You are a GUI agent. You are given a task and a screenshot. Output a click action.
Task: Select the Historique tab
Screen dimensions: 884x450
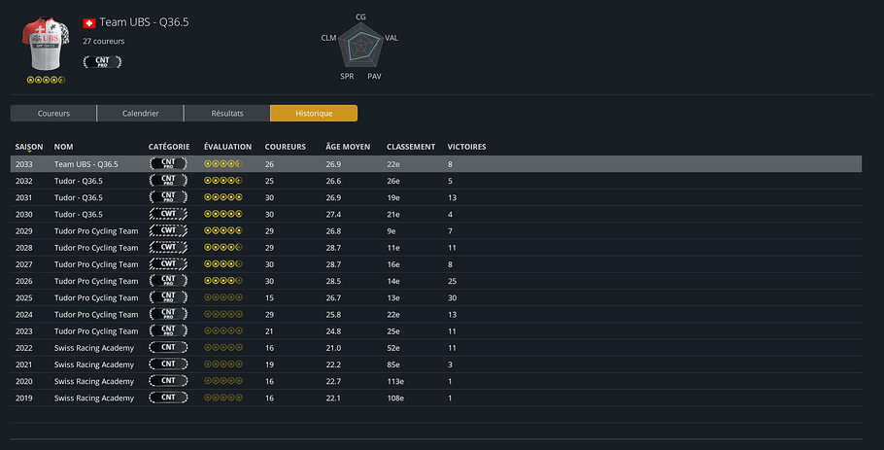(314, 114)
